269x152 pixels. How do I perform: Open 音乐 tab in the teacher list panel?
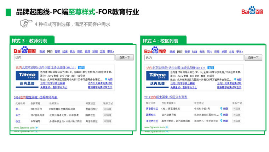coord(73,51)
